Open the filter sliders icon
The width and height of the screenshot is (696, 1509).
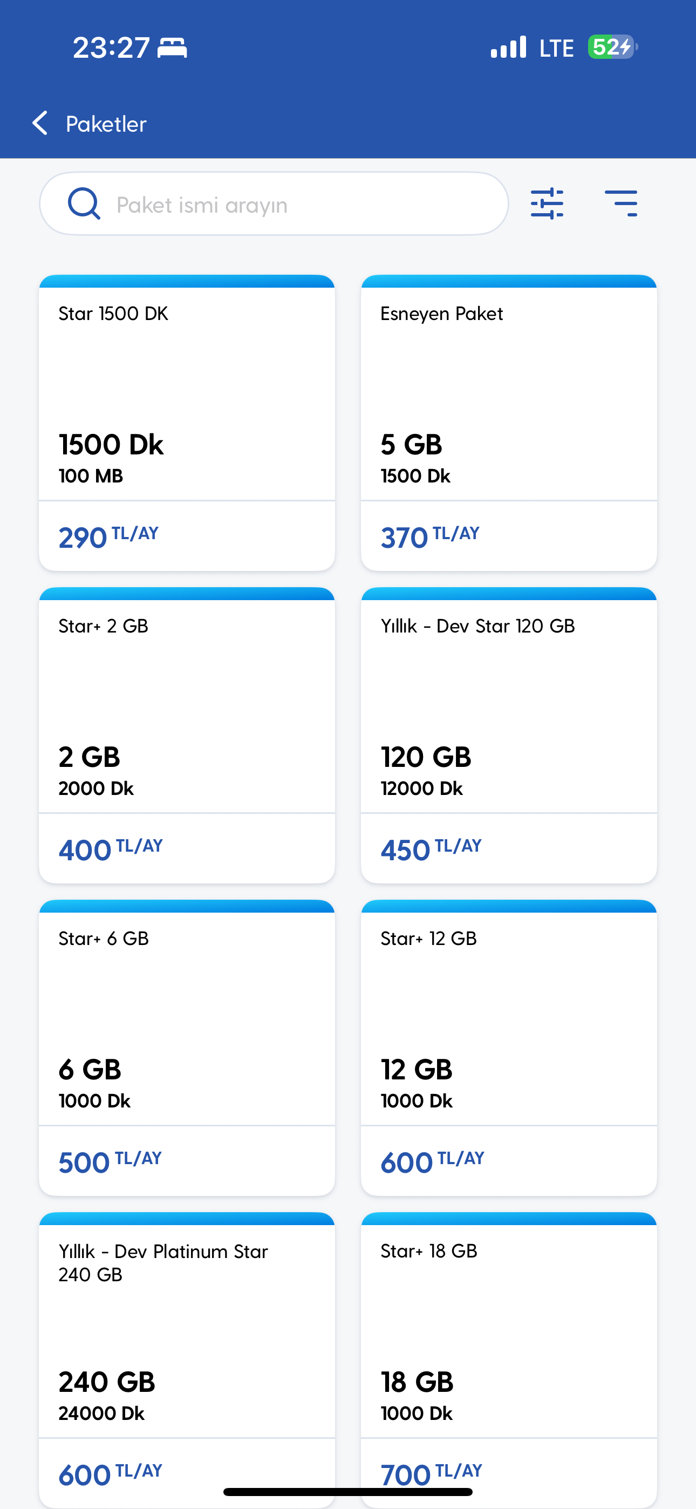click(547, 204)
